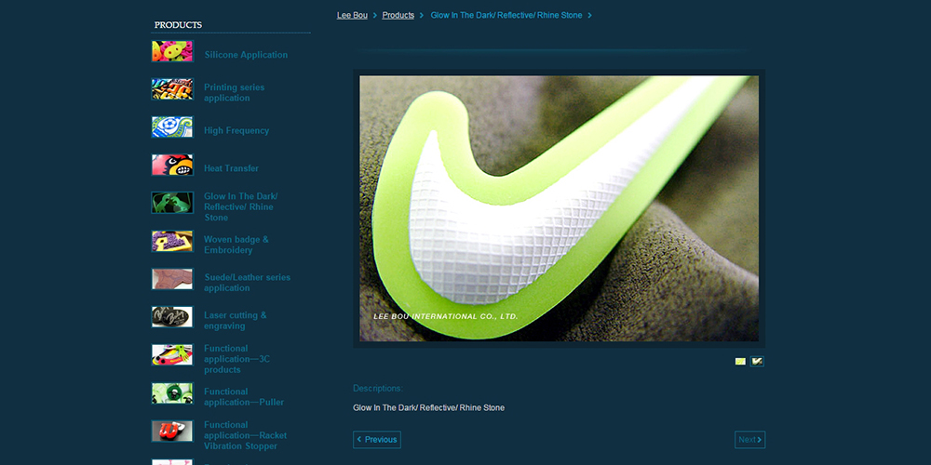Click the Heat Transfer thumbnail
This screenshot has width=931, height=465.
[x=172, y=165]
